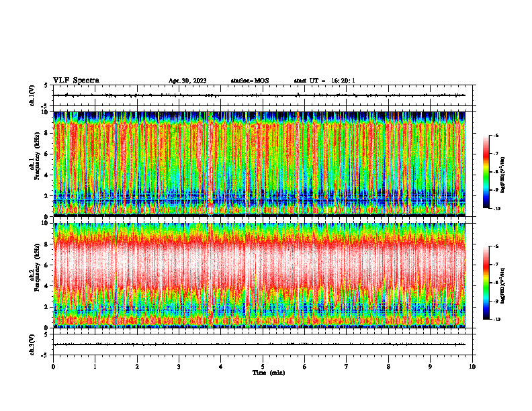The width and height of the screenshot is (532, 411).
Task: Click the ch.1 spectrogram plot area
Action: (x=259, y=164)
